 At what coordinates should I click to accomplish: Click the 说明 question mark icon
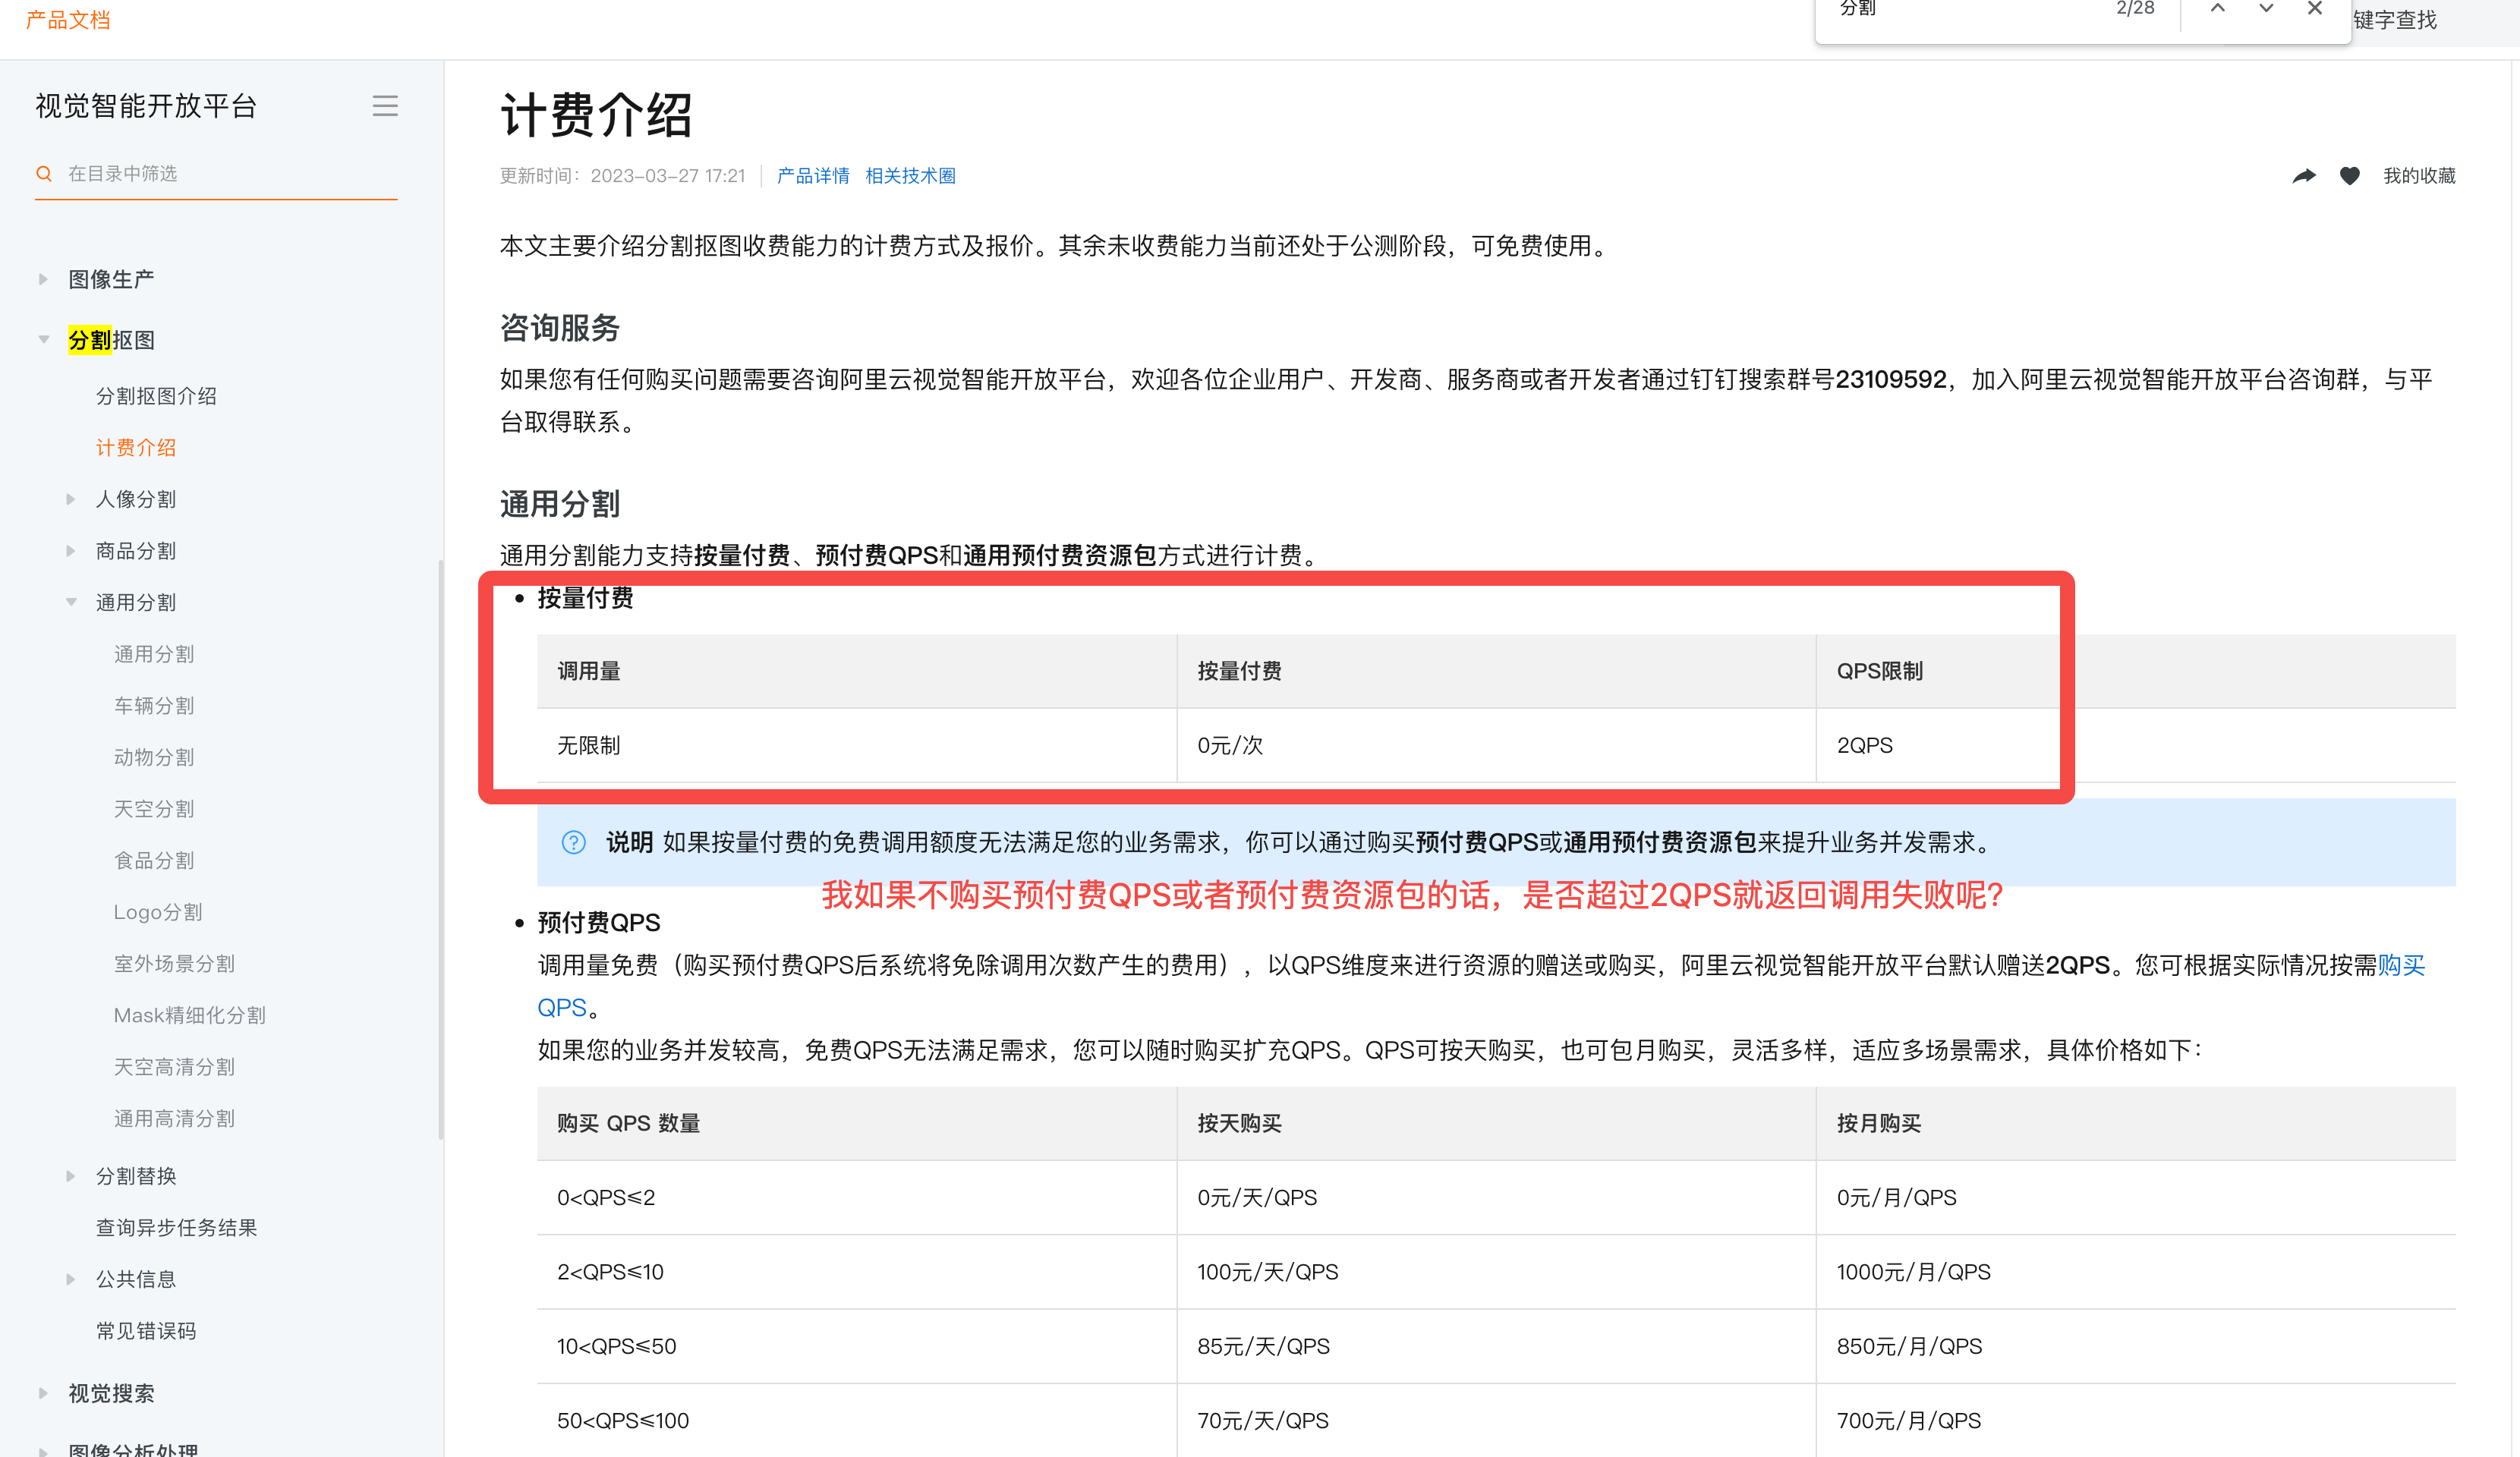pyautogui.click(x=573, y=842)
